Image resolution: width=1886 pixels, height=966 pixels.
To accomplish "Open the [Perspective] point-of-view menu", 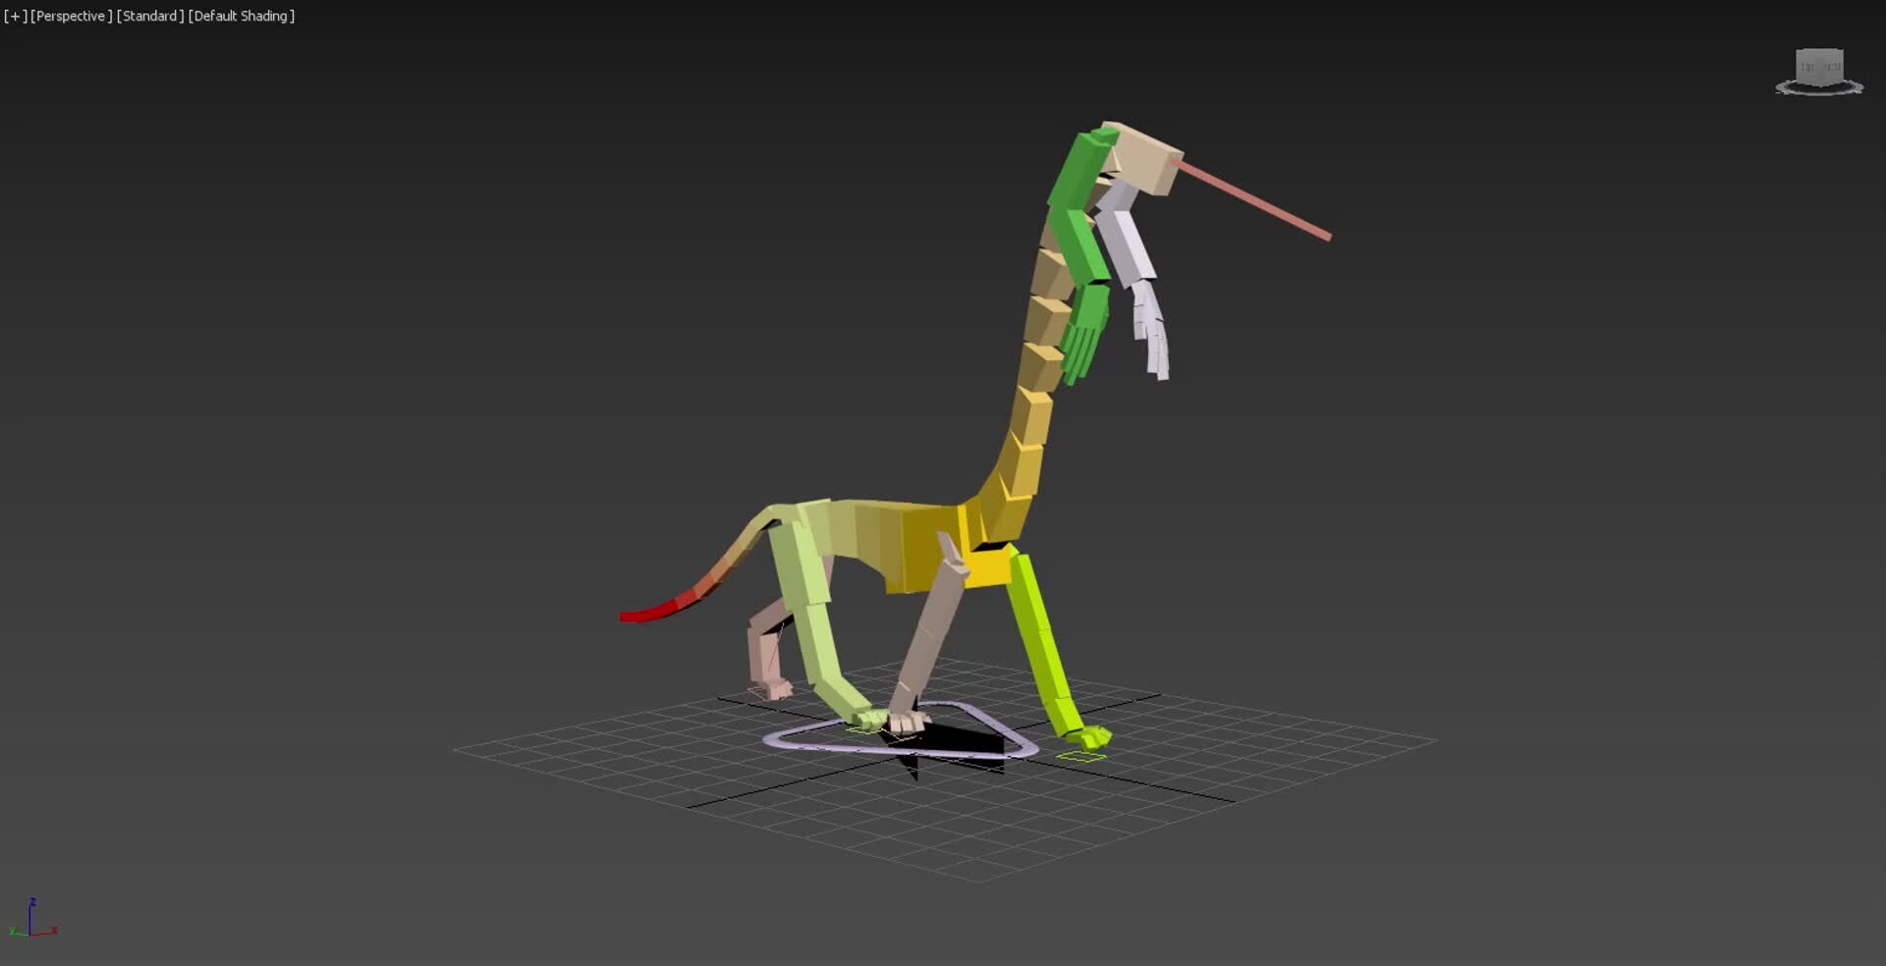I will (71, 16).
